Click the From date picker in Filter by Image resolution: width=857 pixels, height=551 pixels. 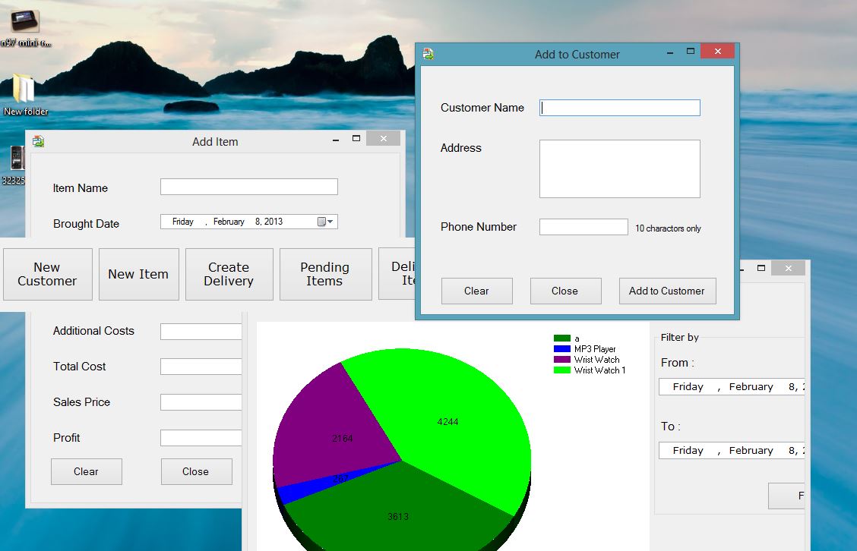[x=732, y=386]
